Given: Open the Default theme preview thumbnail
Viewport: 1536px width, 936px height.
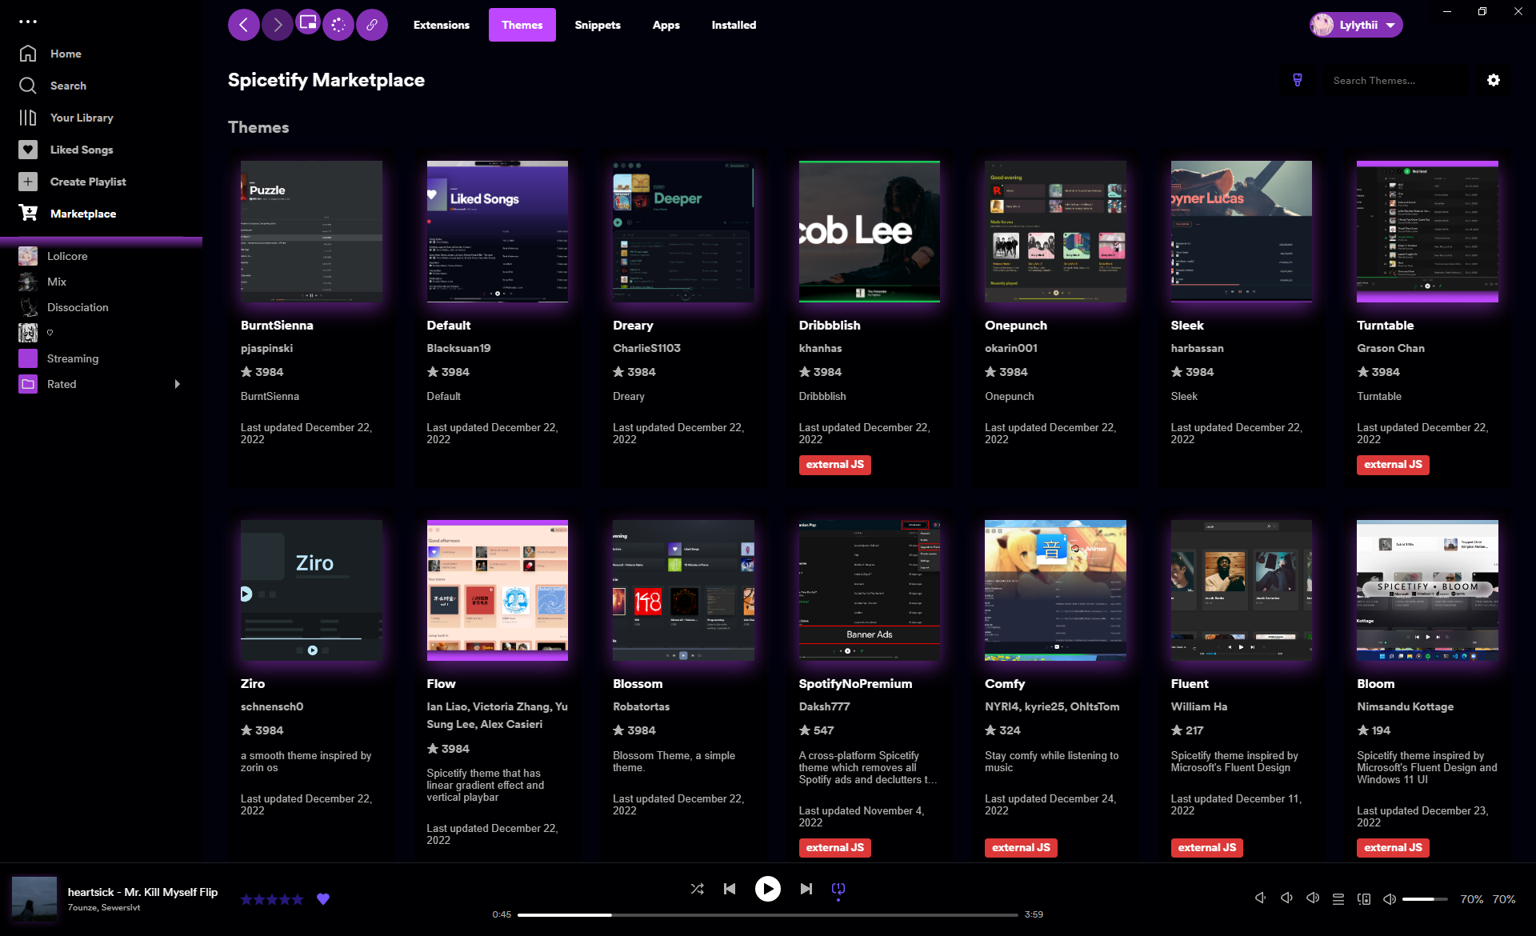Looking at the screenshot, I should [x=498, y=231].
